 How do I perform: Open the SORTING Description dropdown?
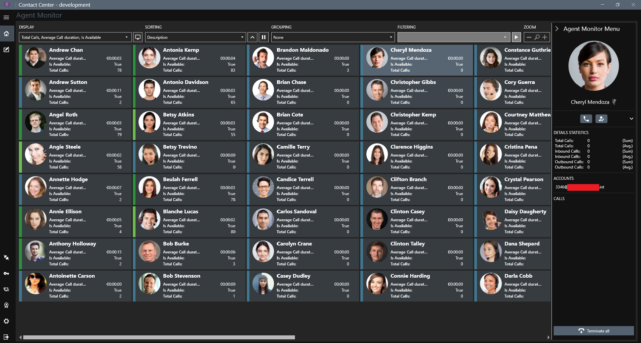195,37
